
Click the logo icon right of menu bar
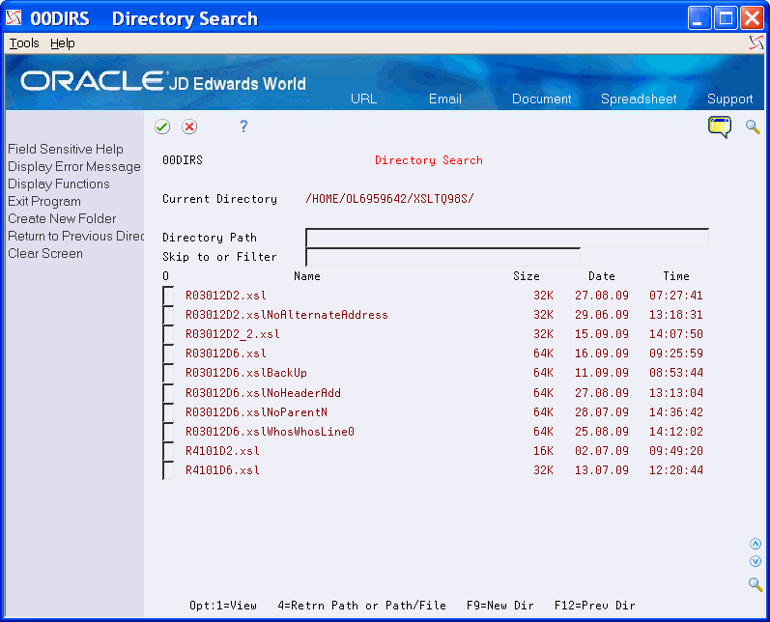tap(756, 42)
